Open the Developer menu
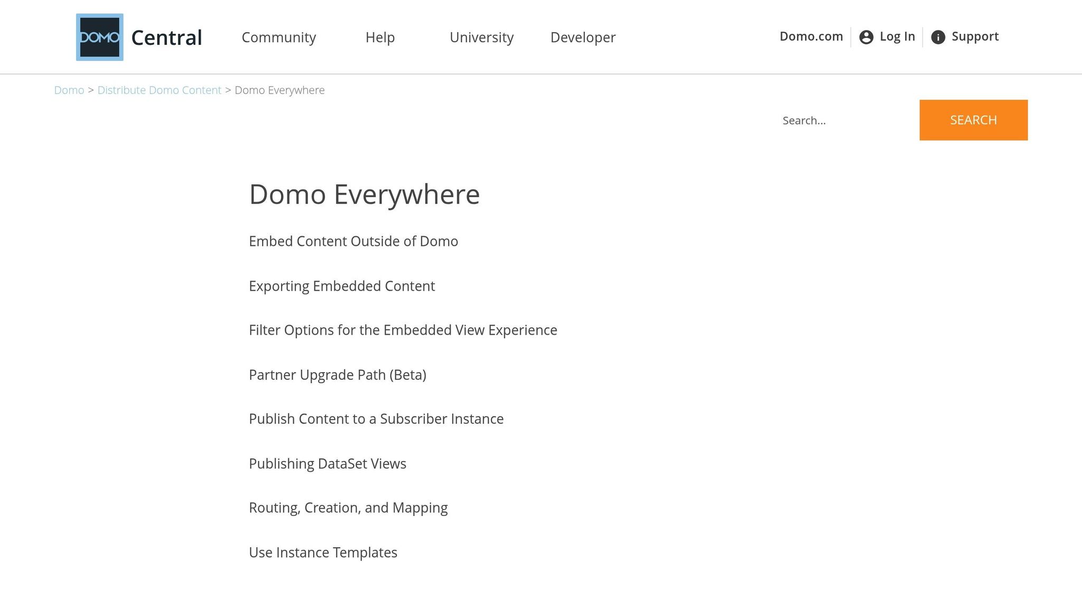Screen dimensions: 1082x609 tap(582, 37)
